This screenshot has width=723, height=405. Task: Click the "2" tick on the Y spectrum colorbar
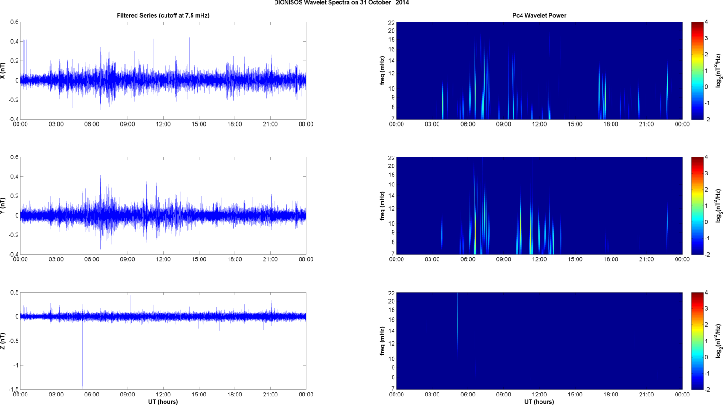[706, 190]
